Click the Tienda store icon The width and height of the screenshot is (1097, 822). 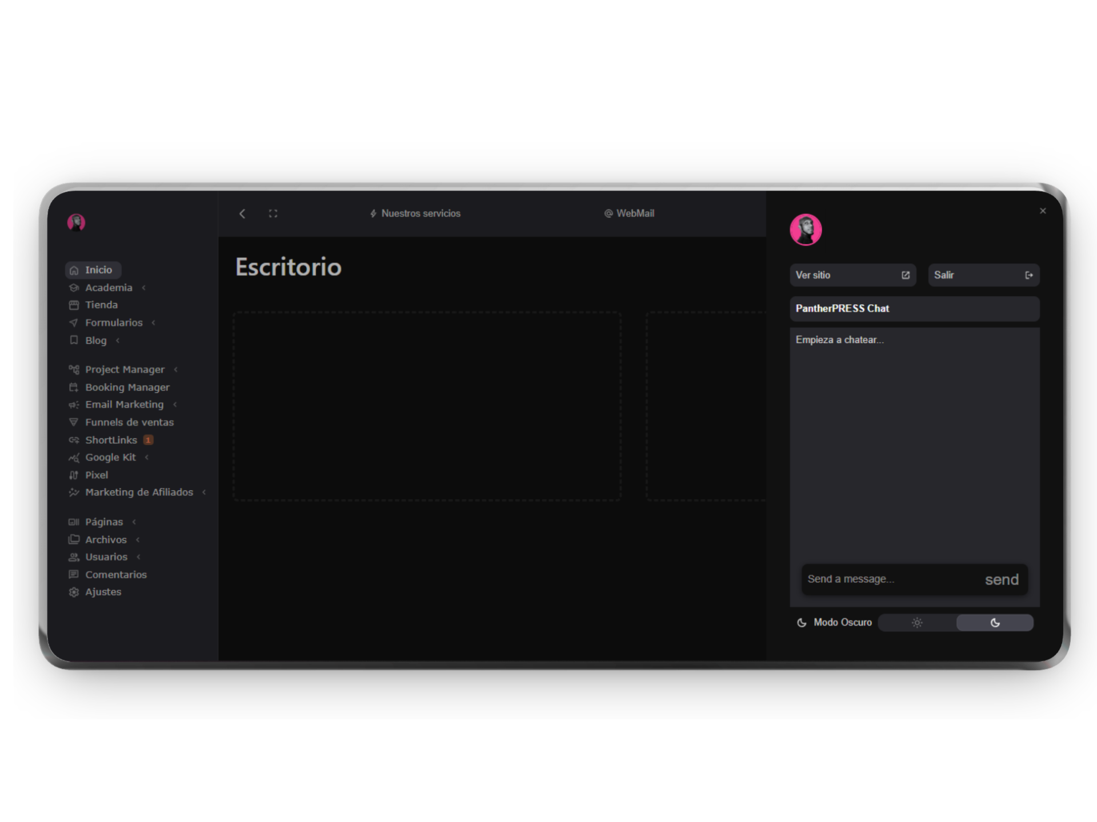[x=74, y=305]
